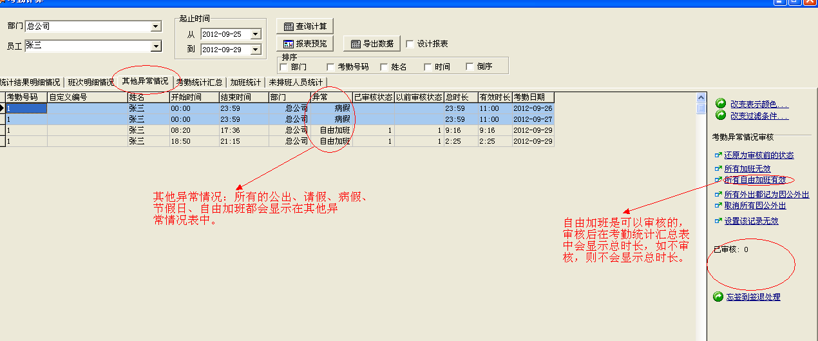This screenshot has height=341, width=818.
Task: Click the 开始时间 column header
Action: point(193,97)
